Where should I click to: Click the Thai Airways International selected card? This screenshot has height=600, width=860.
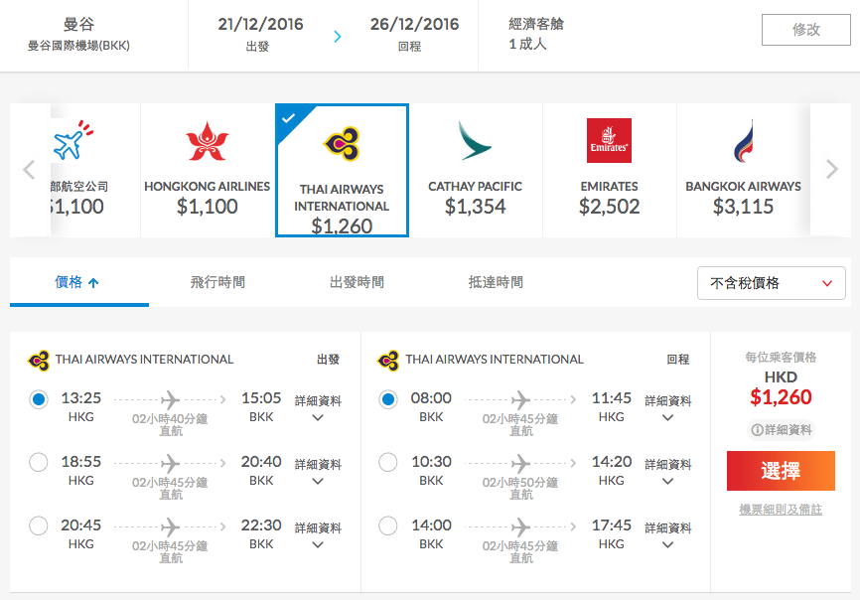pos(342,170)
